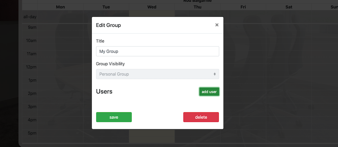338x147 pixels.
Task: Click the Edit Group dialog heading
Action: [x=108, y=25]
